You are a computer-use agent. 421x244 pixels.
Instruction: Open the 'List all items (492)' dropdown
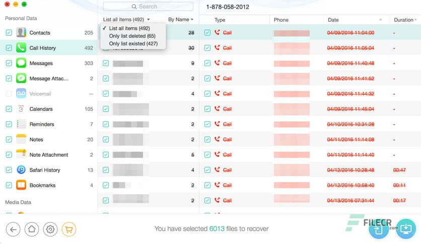tap(126, 20)
